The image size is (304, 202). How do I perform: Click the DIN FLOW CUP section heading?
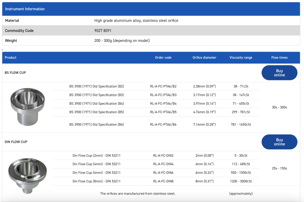16,142
